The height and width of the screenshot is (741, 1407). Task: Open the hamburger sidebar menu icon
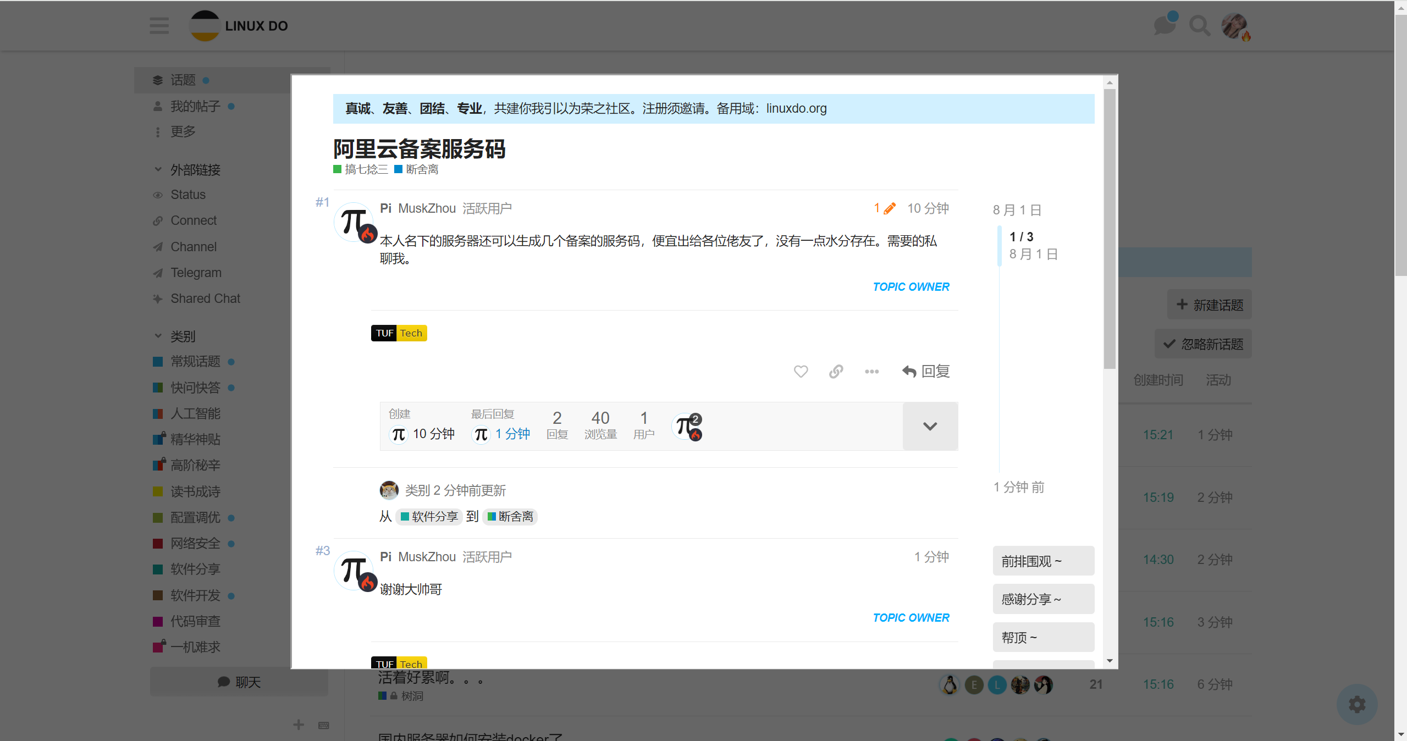pyautogui.click(x=159, y=25)
